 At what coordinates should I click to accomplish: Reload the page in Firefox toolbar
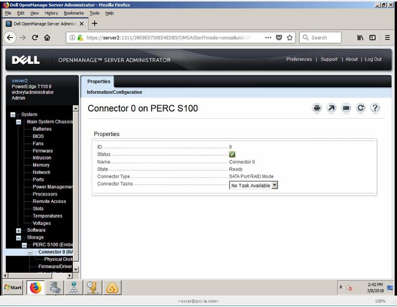tap(35, 38)
